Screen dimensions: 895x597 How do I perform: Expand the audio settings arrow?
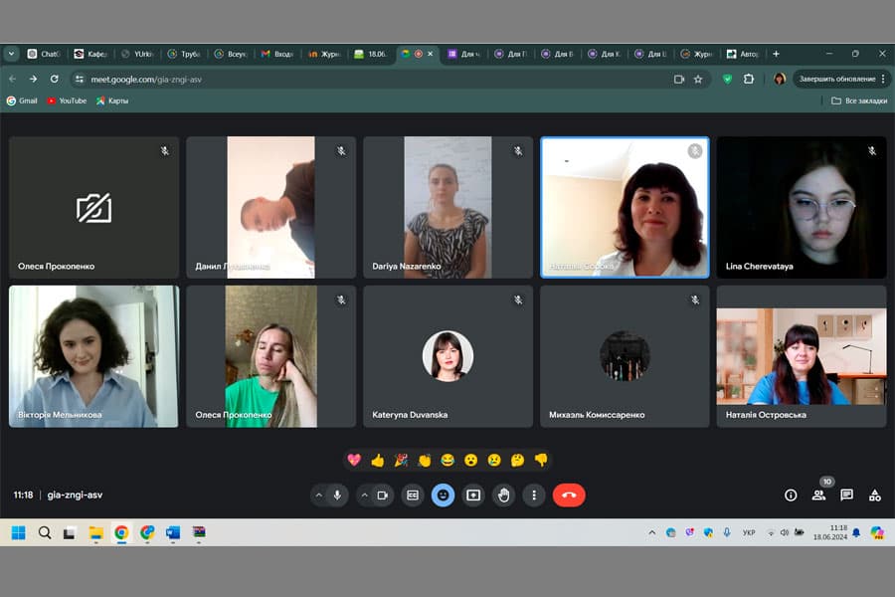click(319, 496)
